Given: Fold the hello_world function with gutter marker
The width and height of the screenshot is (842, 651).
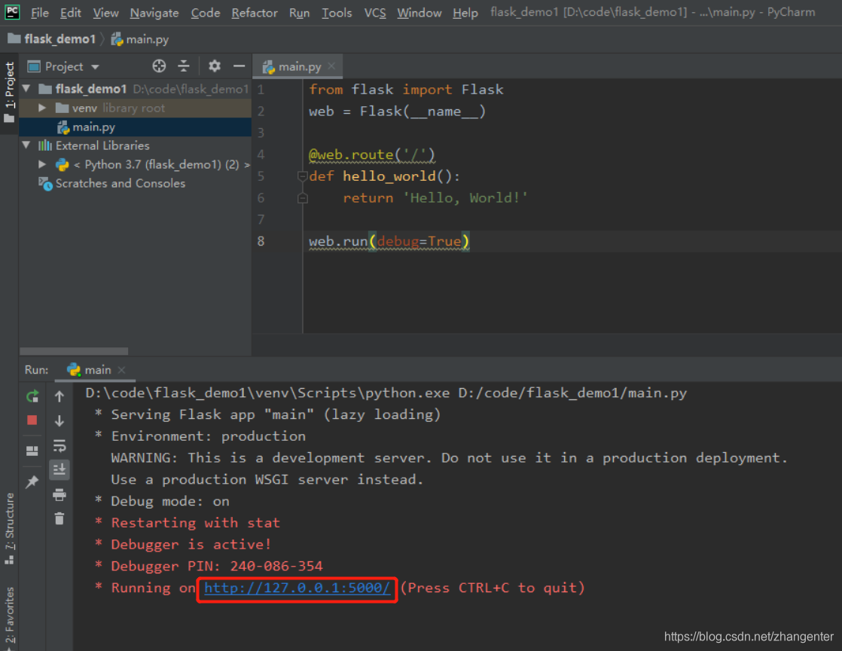Looking at the screenshot, I should click(x=302, y=176).
